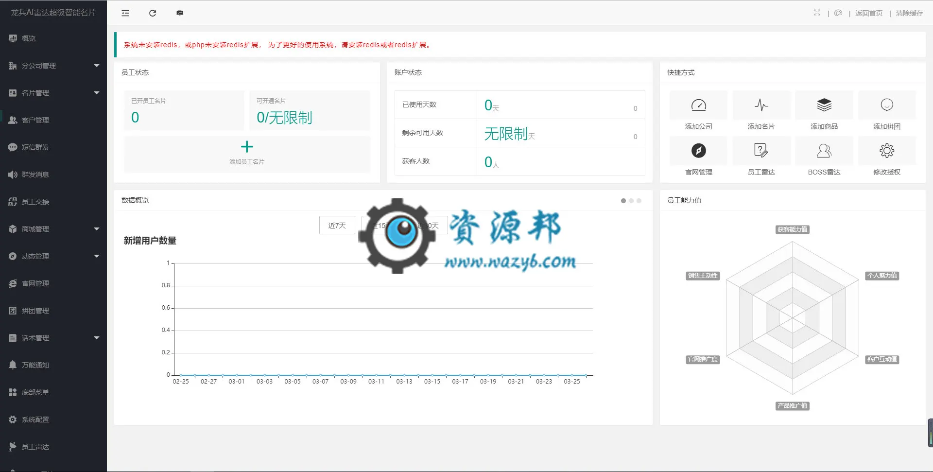Expand the 名片管理 menu arrow
933x472 pixels.
pos(96,93)
